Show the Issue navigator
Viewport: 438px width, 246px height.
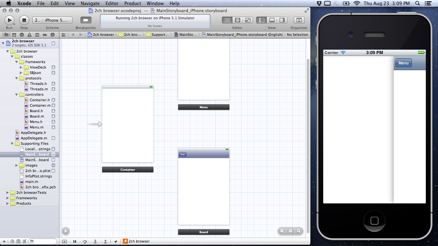click(29, 35)
